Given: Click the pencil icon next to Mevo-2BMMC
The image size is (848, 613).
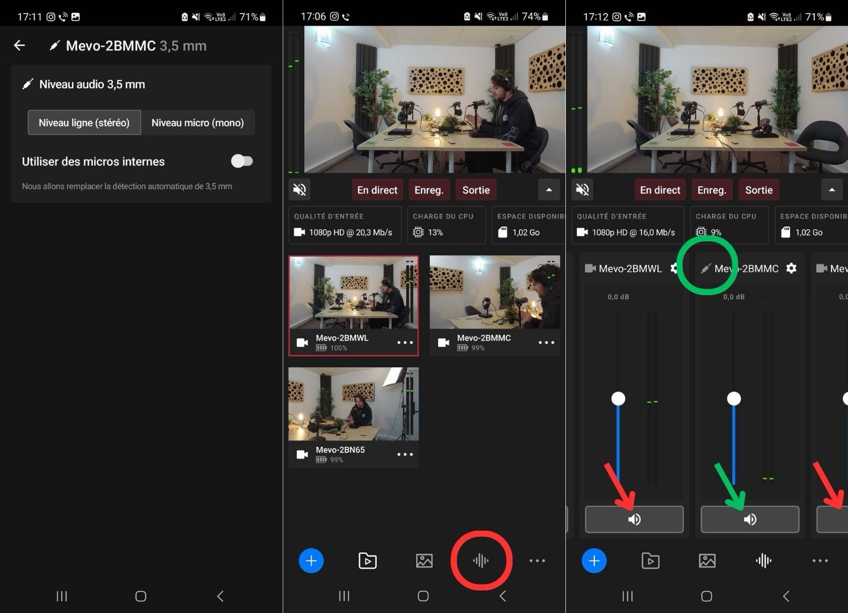Looking at the screenshot, I should [x=706, y=268].
